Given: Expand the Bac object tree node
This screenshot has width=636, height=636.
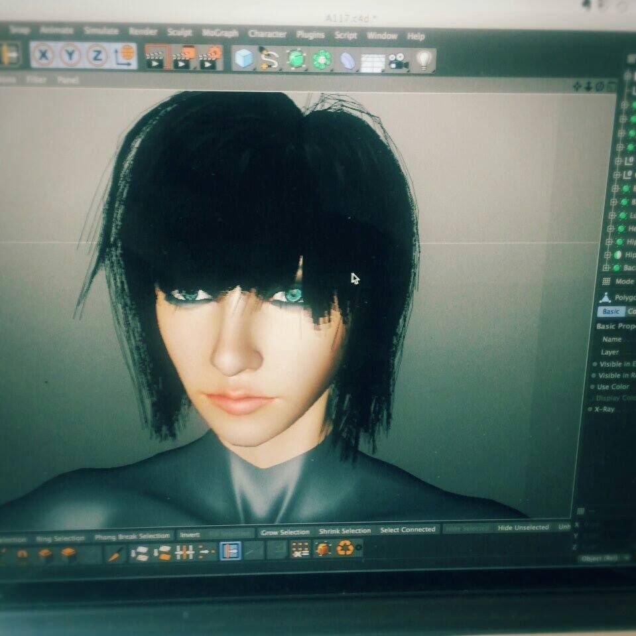Looking at the screenshot, I should click(x=606, y=268).
